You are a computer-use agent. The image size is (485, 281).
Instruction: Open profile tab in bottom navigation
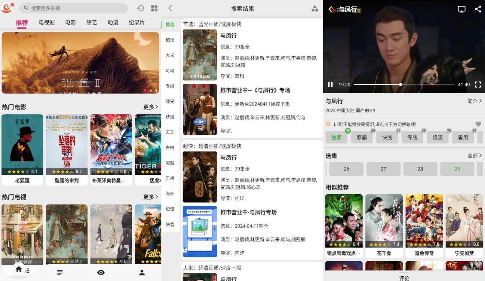pos(142,273)
